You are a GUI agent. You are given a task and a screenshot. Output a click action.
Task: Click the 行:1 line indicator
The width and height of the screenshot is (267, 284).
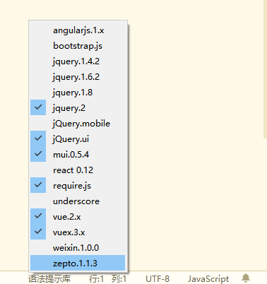point(96,279)
